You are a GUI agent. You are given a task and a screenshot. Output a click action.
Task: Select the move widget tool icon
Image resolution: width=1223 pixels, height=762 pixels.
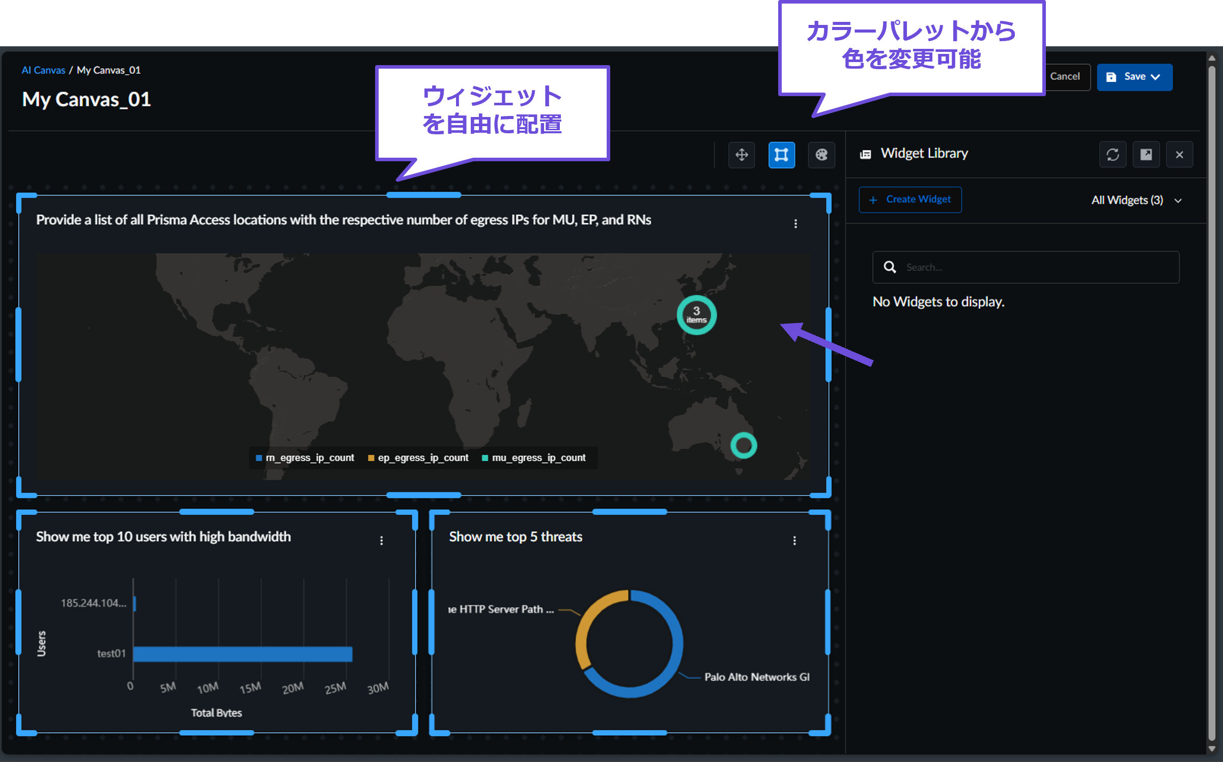click(x=742, y=155)
